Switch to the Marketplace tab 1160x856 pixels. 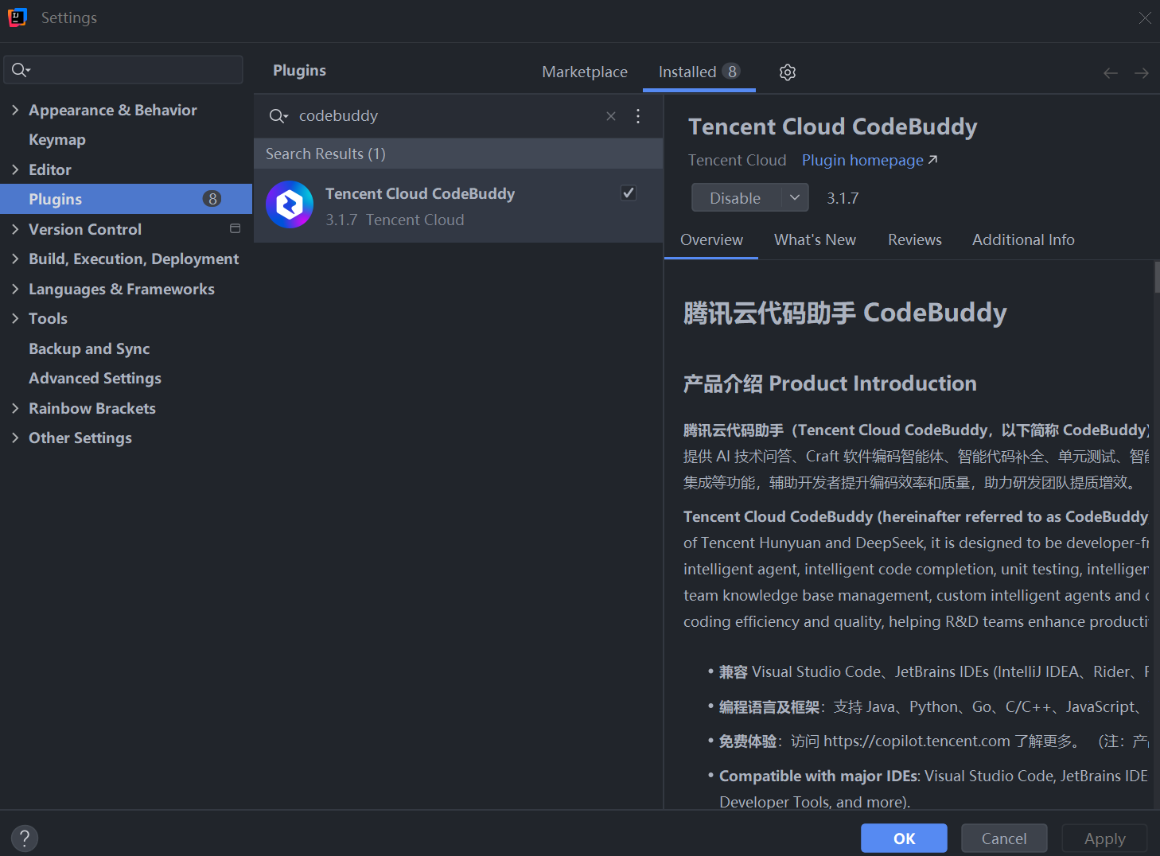(585, 72)
